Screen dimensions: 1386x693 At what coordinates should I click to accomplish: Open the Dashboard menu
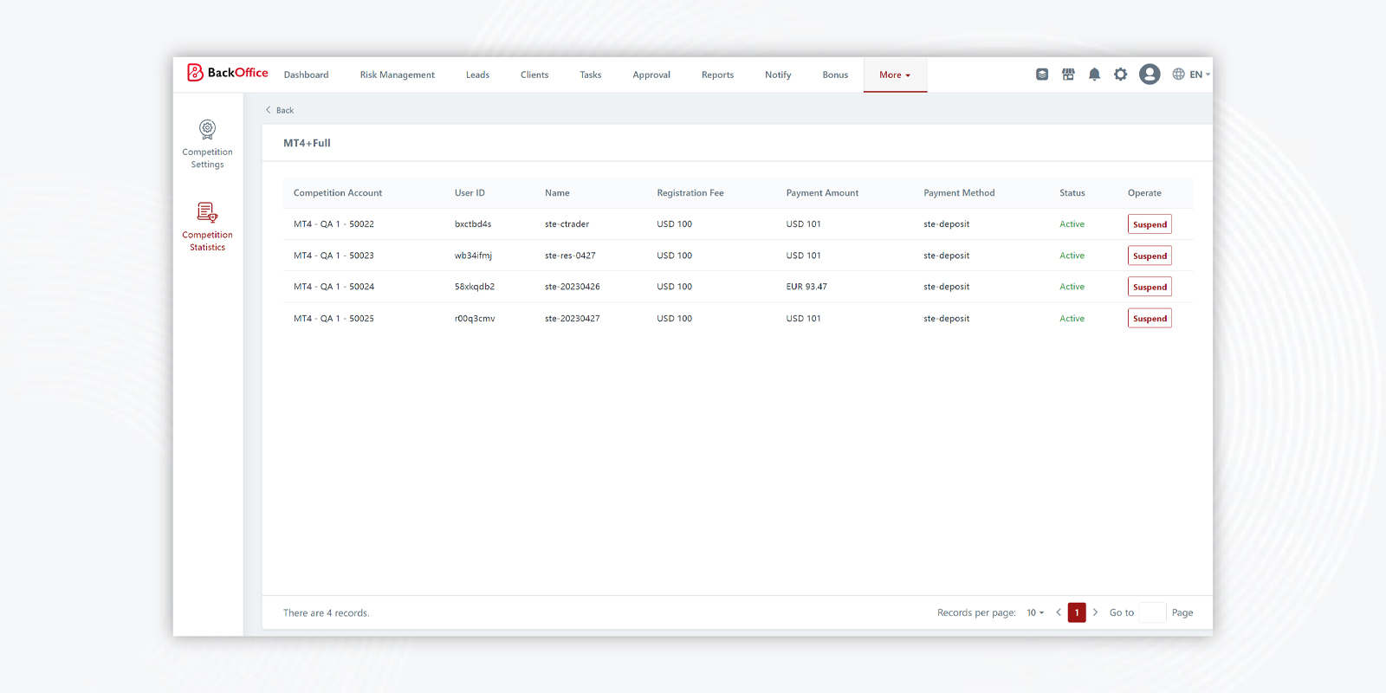(307, 75)
